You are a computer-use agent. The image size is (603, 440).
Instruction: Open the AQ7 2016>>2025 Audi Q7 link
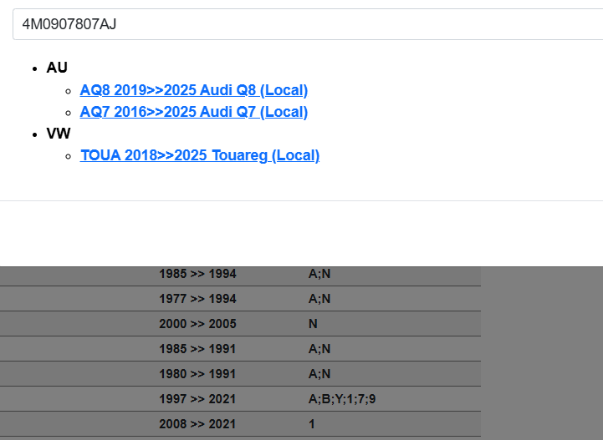[x=193, y=112]
